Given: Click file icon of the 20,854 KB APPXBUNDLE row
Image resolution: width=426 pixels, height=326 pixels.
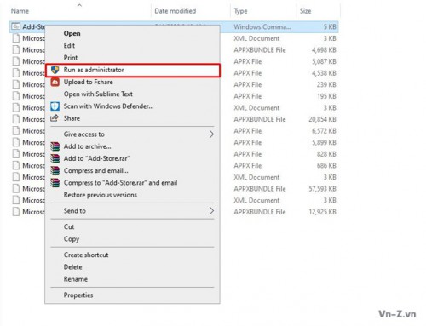Looking at the screenshot, I should coord(16,119).
